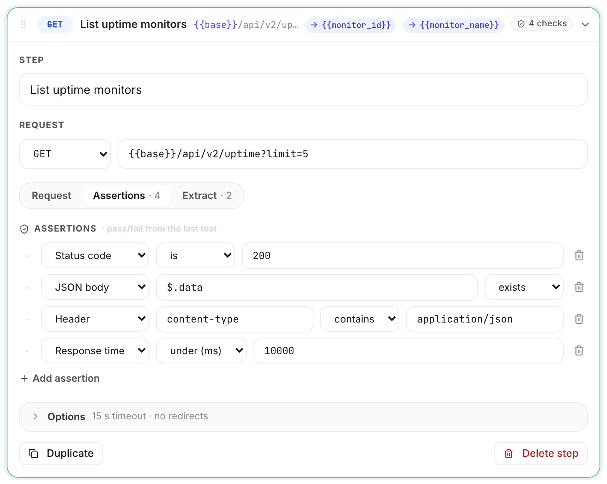The height and width of the screenshot is (484, 607).
Task: Open the 'is' operator dropdown
Action: pyautogui.click(x=196, y=256)
